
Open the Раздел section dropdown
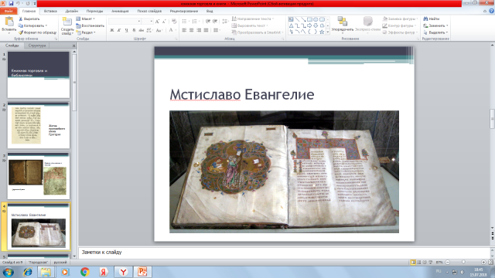(86, 32)
